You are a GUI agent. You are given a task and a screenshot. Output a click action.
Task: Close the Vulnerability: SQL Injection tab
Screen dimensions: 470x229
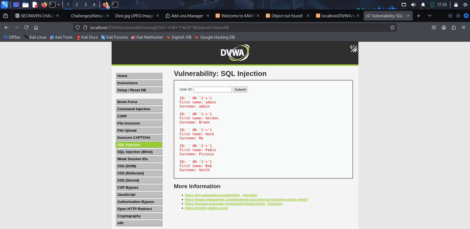[x=408, y=16]
